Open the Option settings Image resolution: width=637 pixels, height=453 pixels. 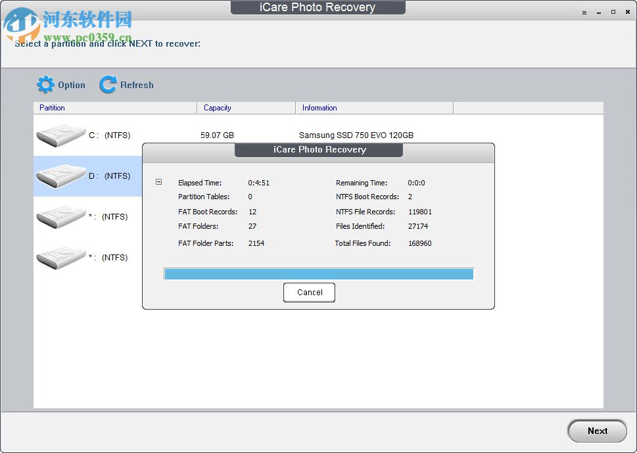(x=61, y=85)
